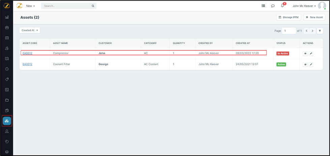Open the pie chart reports sidebar icon

7,141
